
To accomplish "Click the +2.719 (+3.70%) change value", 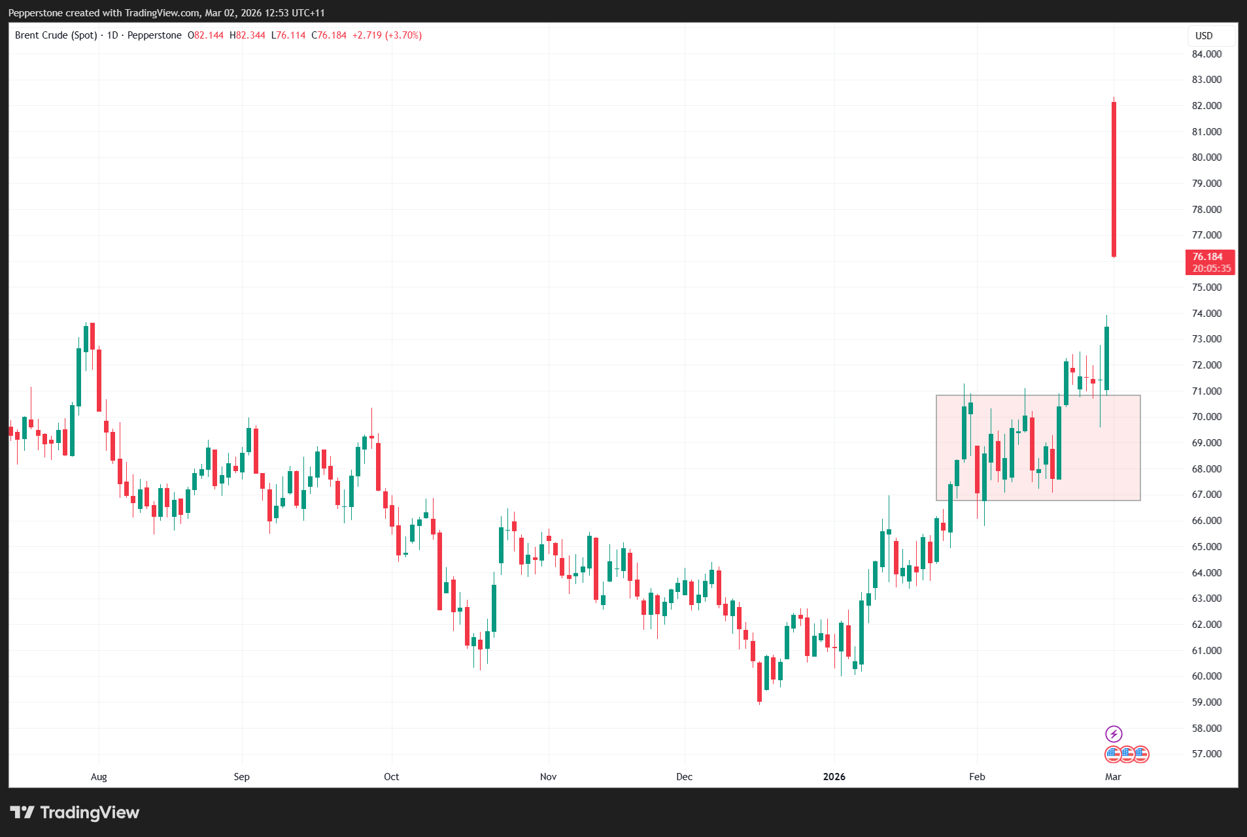I will 386,35.
